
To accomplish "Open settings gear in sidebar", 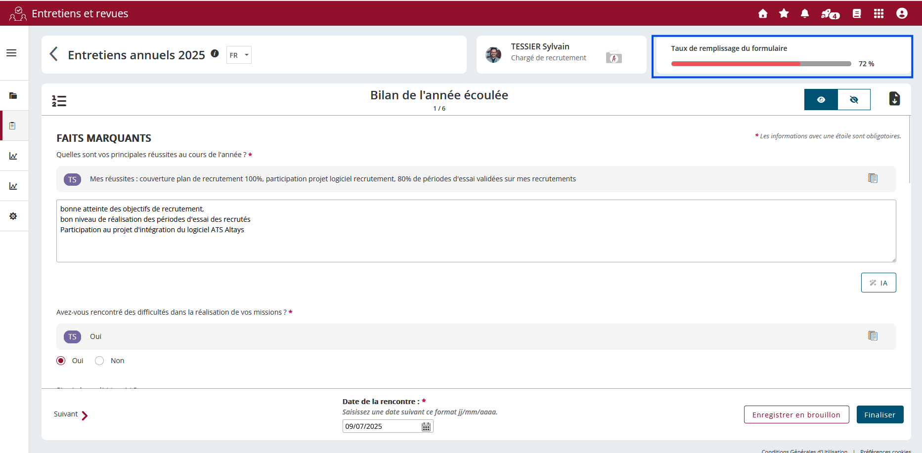I will click(x=13, y=216).
